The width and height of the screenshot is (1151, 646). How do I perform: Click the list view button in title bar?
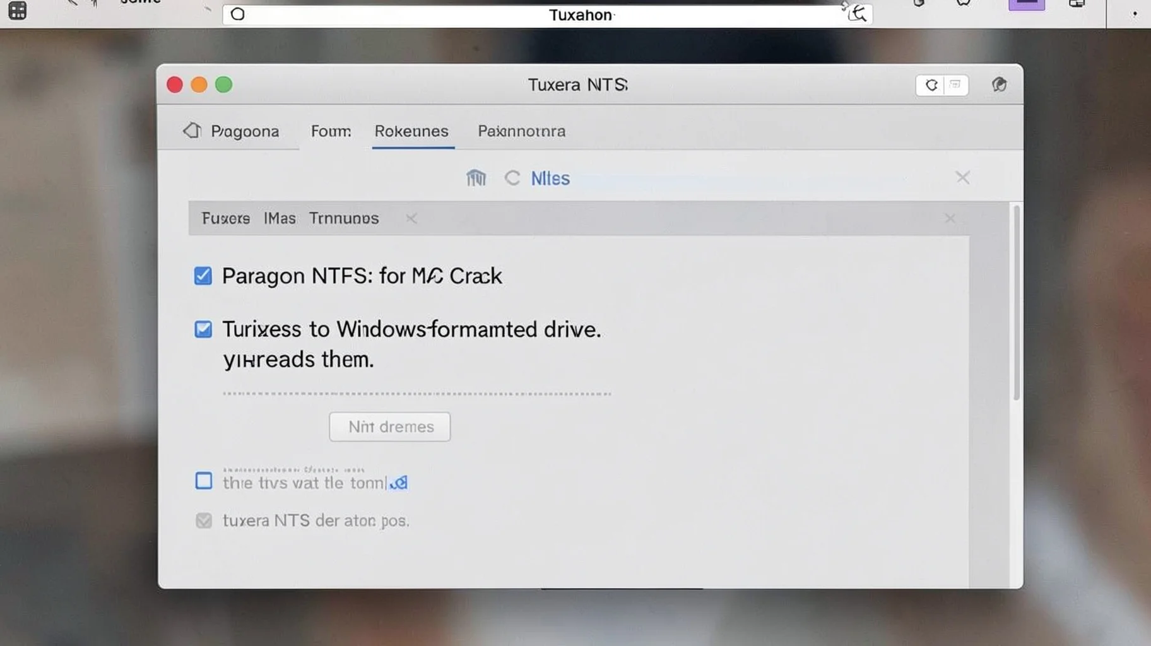point(955,85)
